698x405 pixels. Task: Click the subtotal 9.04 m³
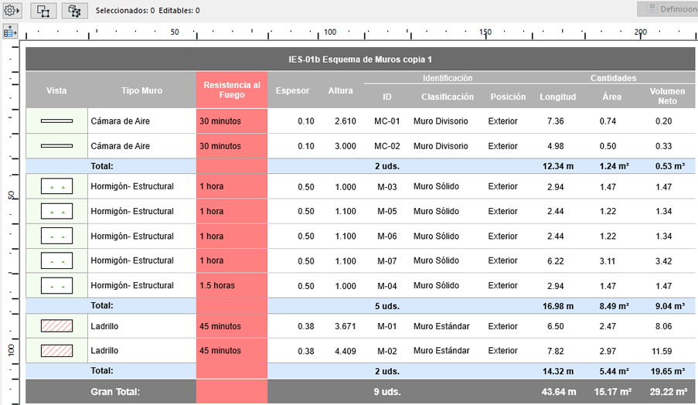pyautogui.click(x=669, y=306)
